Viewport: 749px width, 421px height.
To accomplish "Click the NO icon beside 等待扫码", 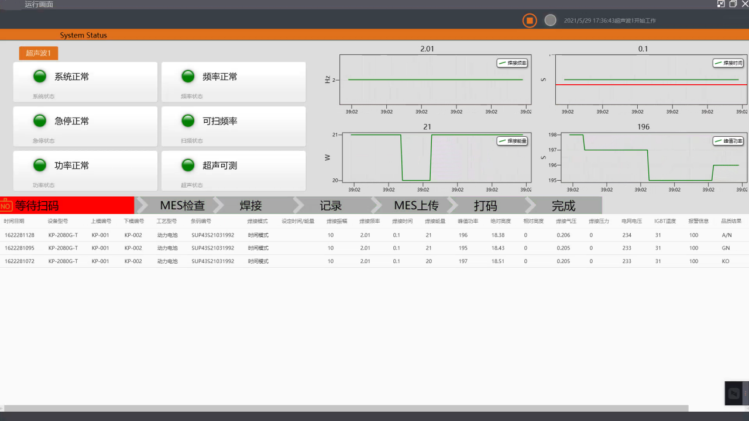I will click(x=6, y=205).
